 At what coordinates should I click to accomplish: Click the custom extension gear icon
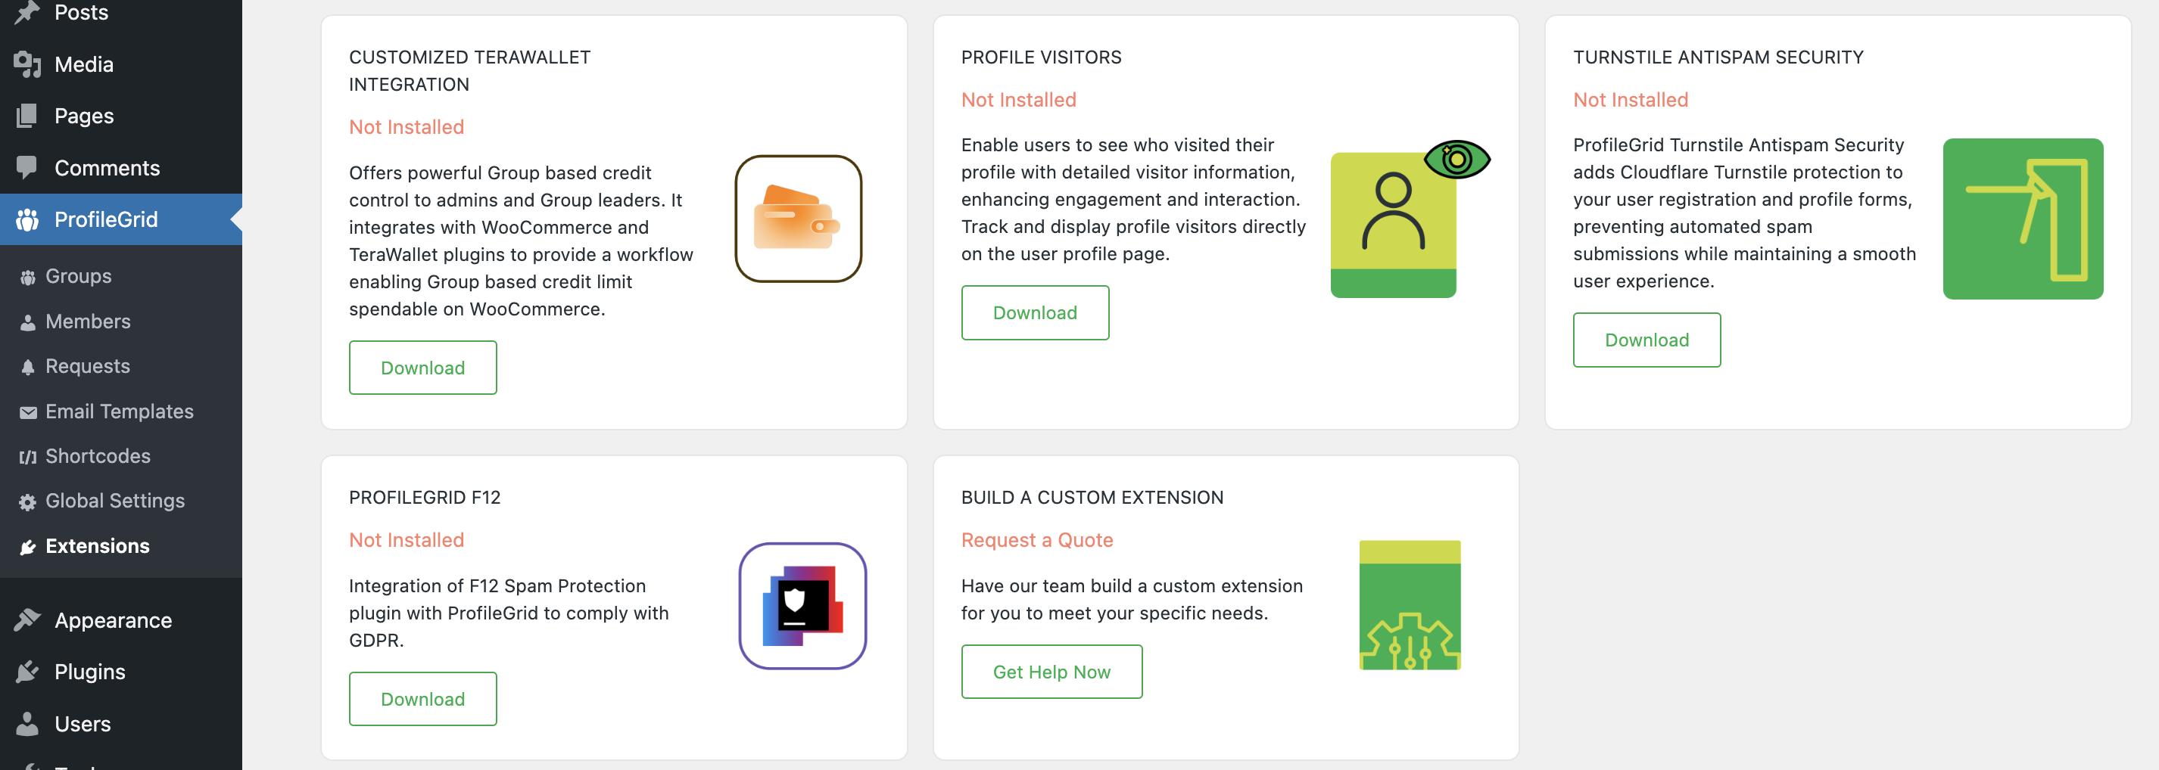[1409, 605]
